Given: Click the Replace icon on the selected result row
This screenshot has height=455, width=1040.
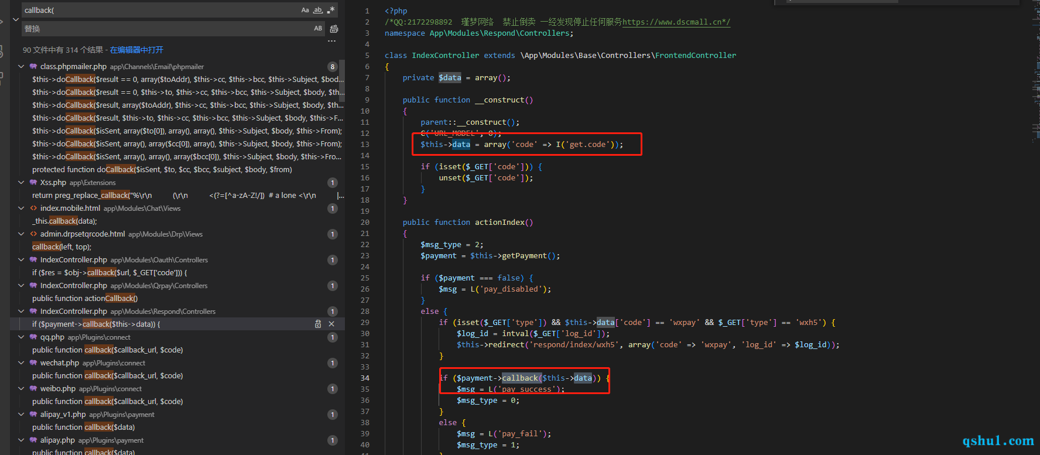Looking at the screenshot, I should (x=318, y=324).
